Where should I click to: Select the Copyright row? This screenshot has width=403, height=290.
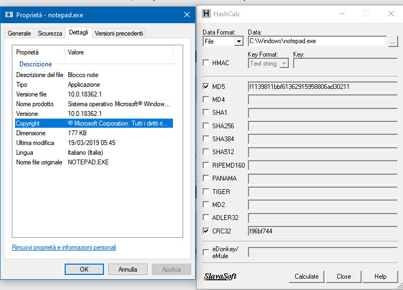[x=94, y=123]
